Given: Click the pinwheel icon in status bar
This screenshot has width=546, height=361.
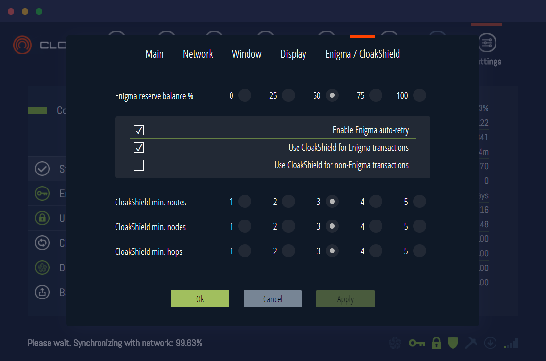Looking at the screenshot, I should (395, 343).
